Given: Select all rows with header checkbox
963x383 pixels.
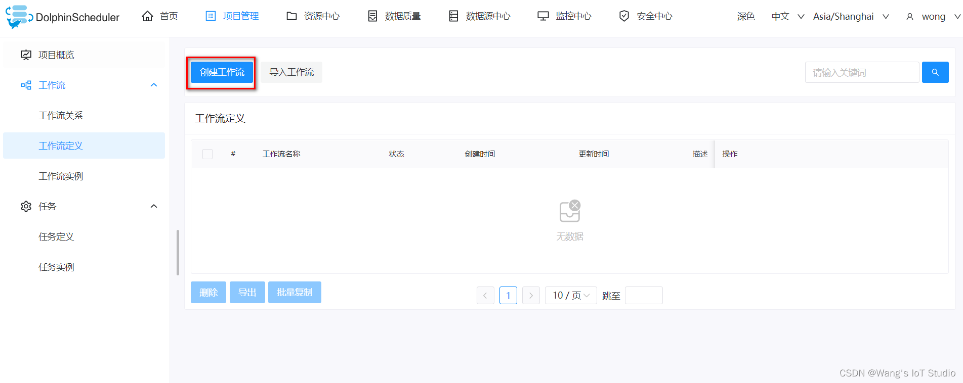Looking at the screenshot, I should tap(207, 154).
